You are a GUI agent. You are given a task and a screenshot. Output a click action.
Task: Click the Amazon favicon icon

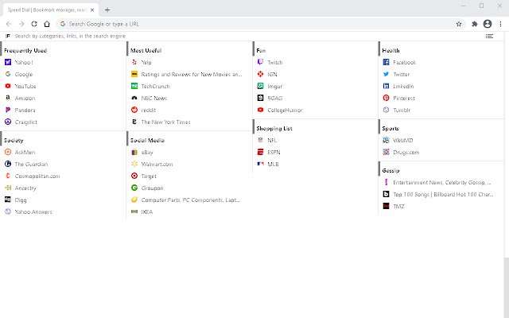pyautogui.click(x=8, y=98)
